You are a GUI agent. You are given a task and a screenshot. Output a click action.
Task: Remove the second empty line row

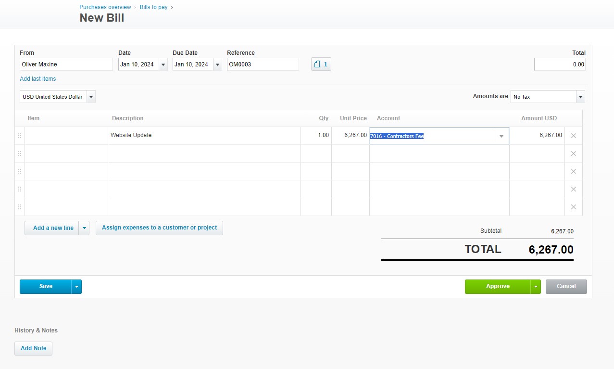573,153
